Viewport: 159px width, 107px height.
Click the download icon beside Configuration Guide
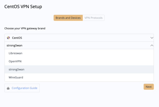(8, 88)
